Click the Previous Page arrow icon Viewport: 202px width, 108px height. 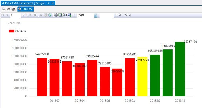click(7, 15)
